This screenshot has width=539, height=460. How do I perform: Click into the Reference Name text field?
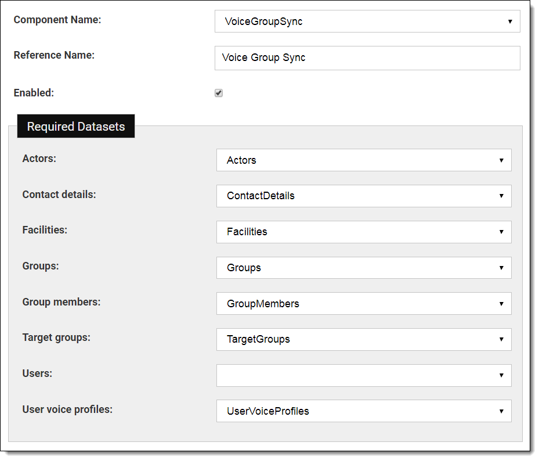pos(367,58)
